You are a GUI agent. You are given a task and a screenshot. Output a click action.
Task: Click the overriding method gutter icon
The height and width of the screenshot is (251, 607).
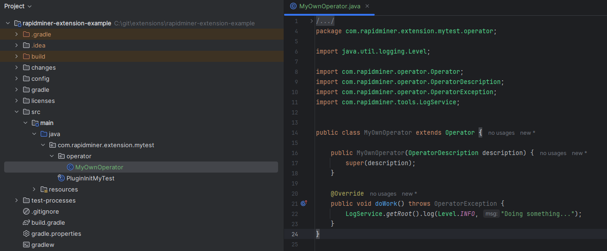pyautogui.click(x=303, y=203)
